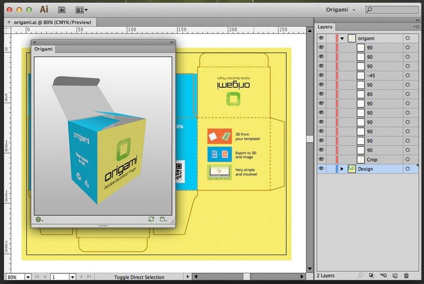Click the -45 sublayer thumbnail

[361, 76]
